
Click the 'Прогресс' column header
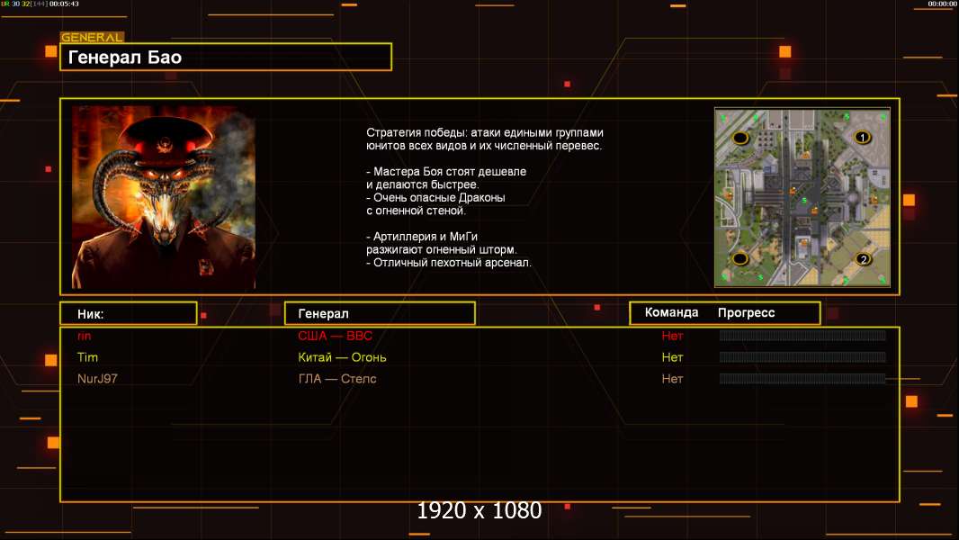[x=746, y=313]
